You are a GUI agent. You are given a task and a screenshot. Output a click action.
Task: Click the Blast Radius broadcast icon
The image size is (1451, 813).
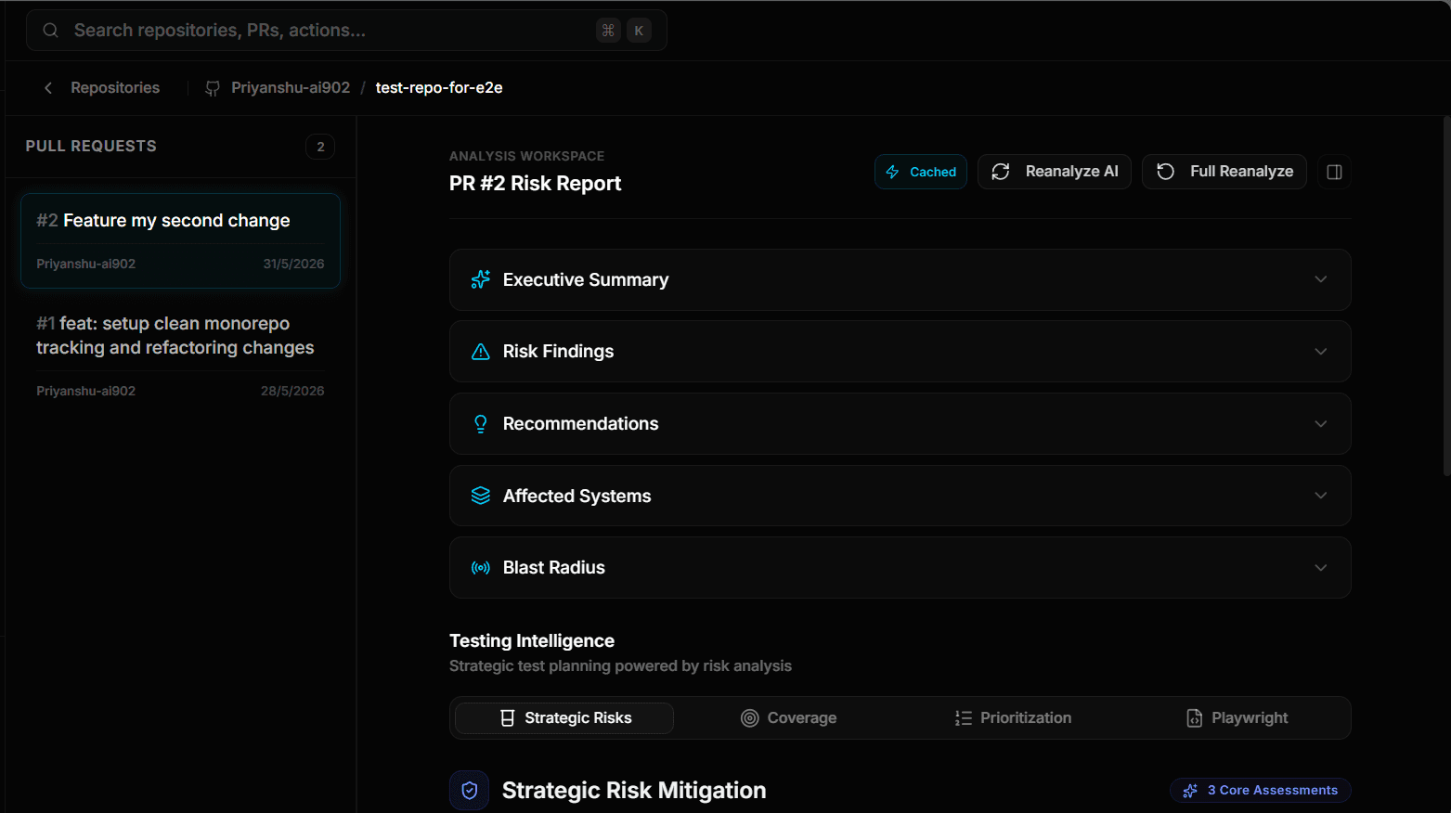pos(481,568)
